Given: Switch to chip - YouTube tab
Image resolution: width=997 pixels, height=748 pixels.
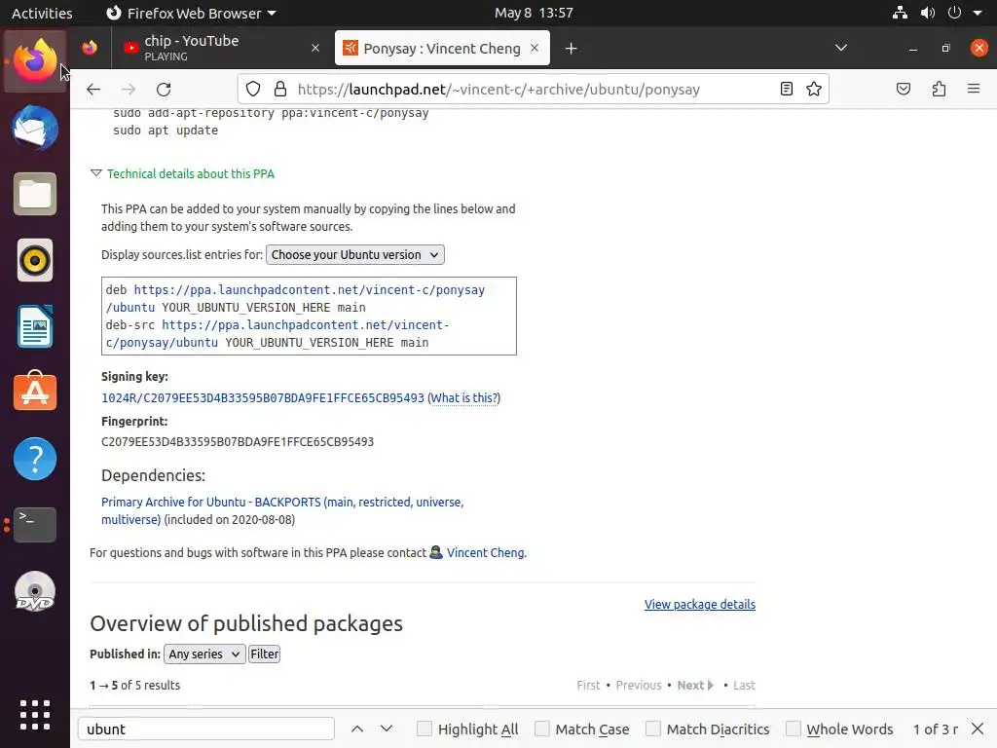Looking at the screenshot, I should pos(221,48).
